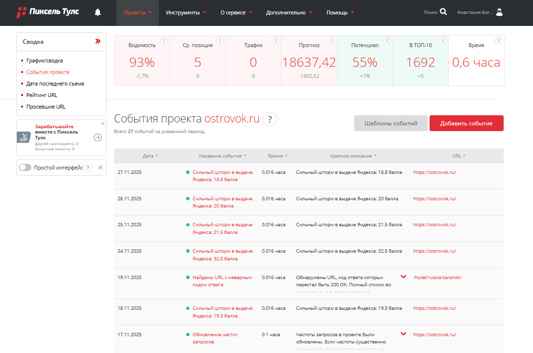Collapse the Сводка panel with double arrows
Screen dimensions: 533x353
pos(98,42)
